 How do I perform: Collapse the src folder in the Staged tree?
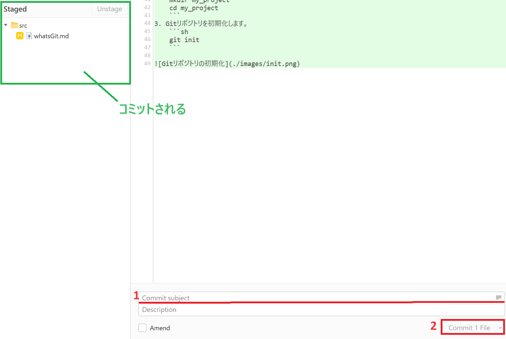(6, 25)
